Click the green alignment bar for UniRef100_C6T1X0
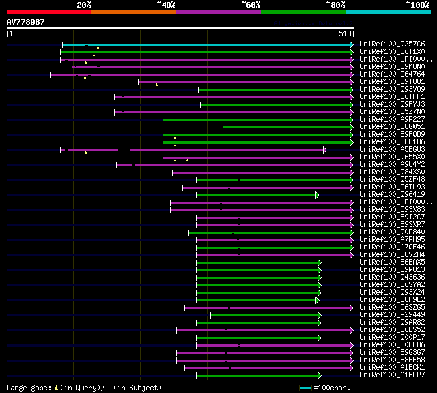Viewport: 437px width, 393px height. pyautogui.click(x=205, y=52)
